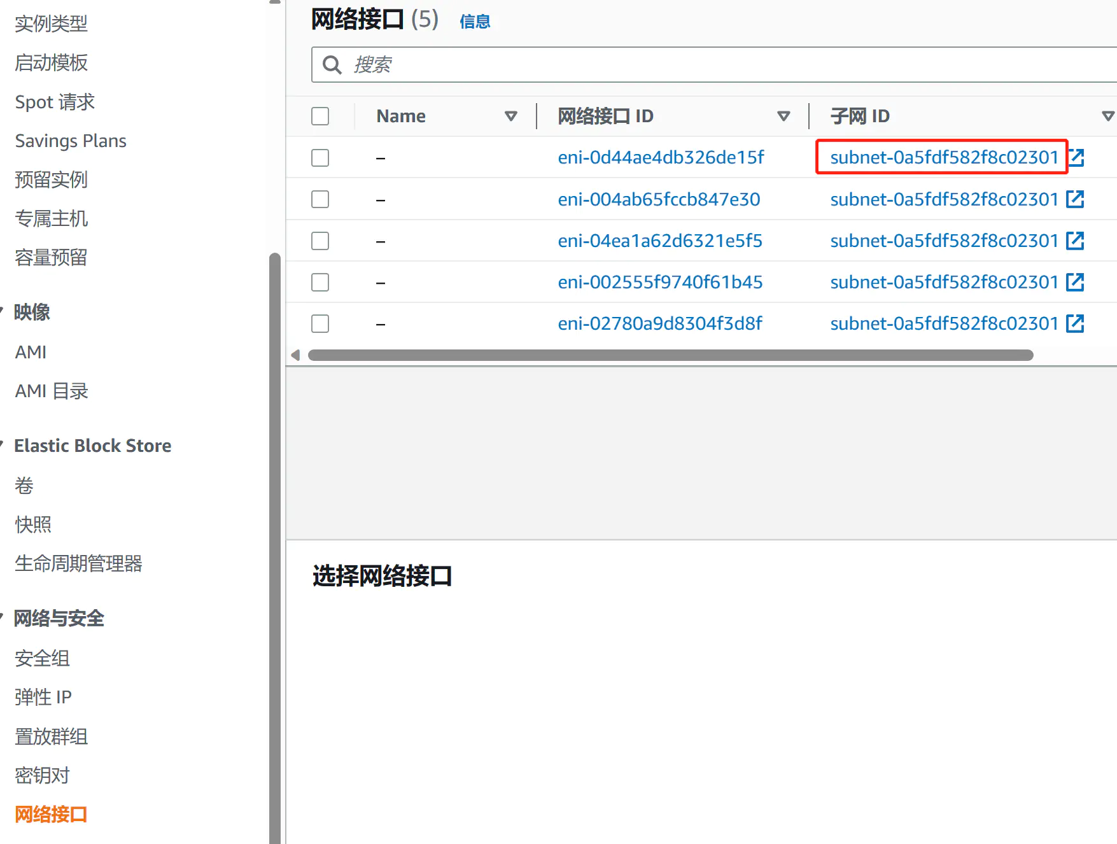
Task: Open external link icon for eni-002555f9740f61b45 subnet
Action: coord(1075,282)
